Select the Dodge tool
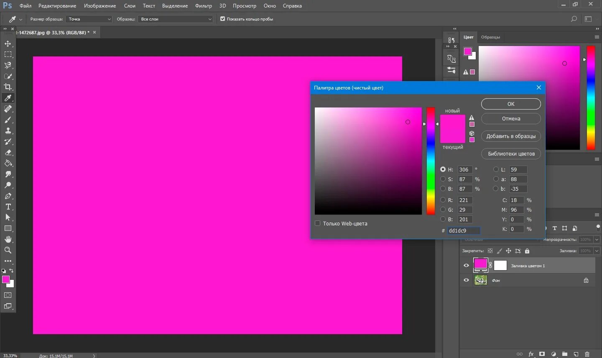 coord(8,185)
